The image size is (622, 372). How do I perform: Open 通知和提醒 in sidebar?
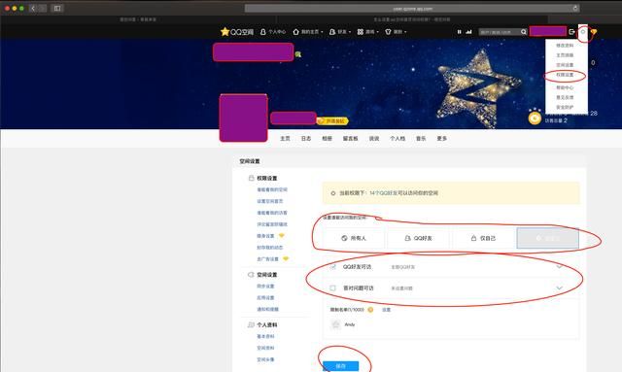pyautogui.click(x=268, y=309)
